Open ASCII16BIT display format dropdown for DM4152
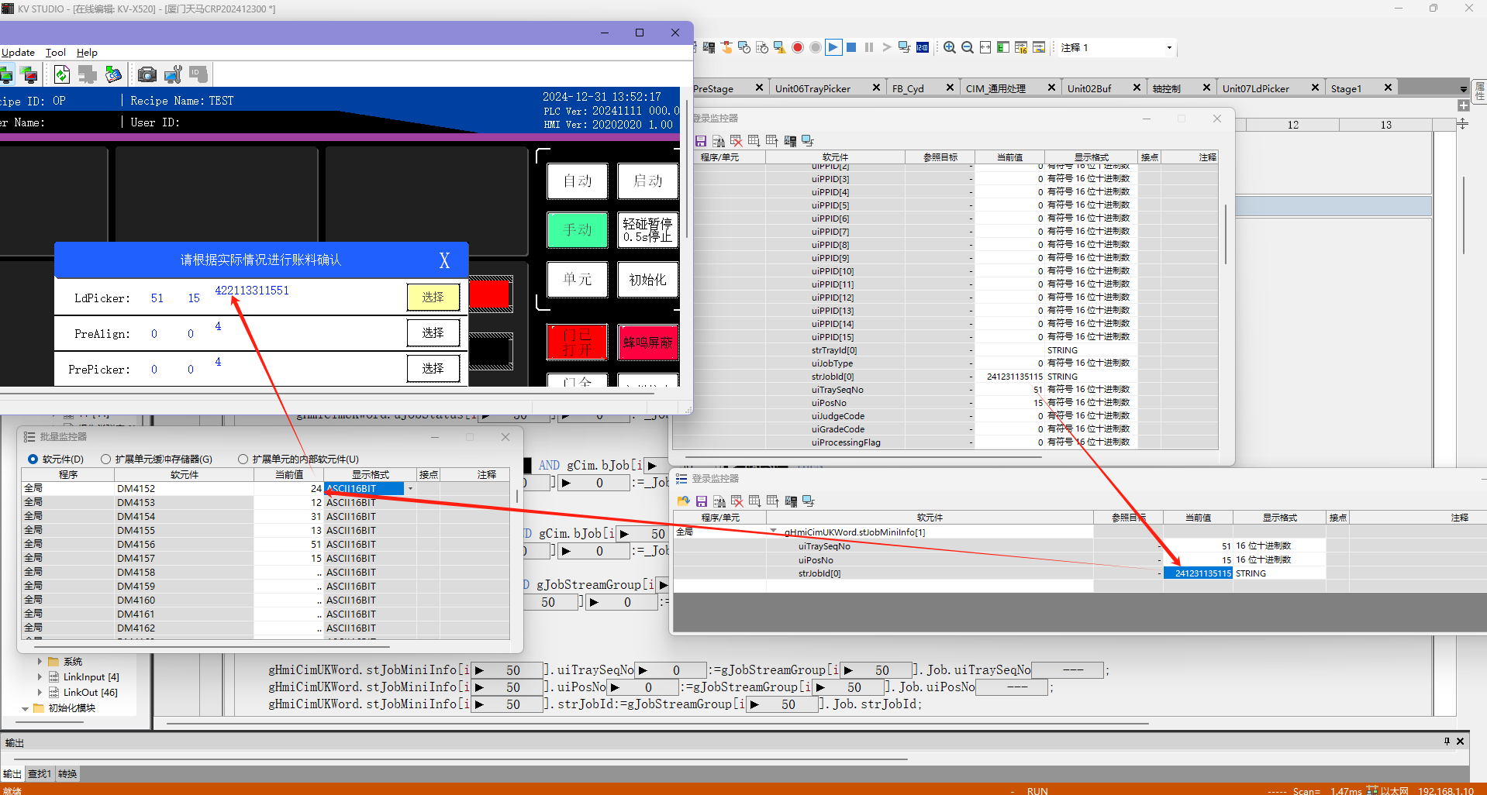This screenshot has height=795, width=1487. pyautogui.click(x=410, y=489)
